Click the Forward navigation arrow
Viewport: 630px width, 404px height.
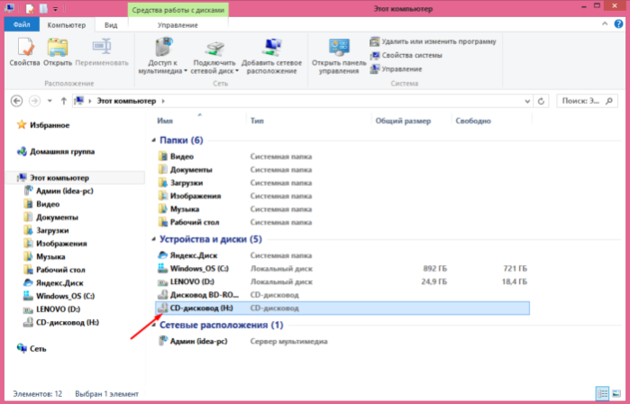(x=35, y=101)
